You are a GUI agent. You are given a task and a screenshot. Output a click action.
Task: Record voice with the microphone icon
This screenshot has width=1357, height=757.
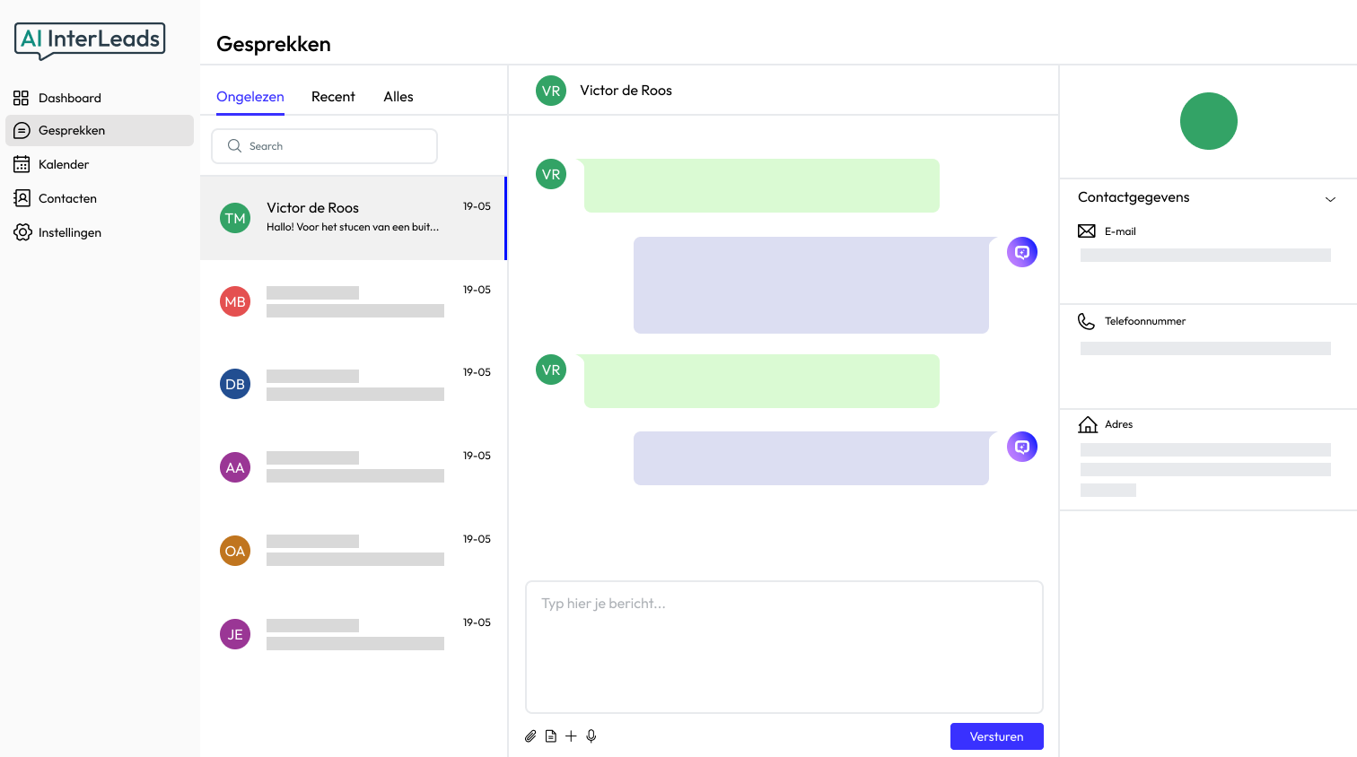pos(591,736)
